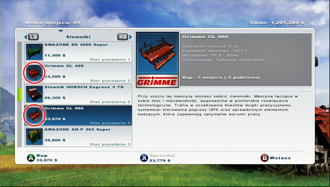The width and height of the screenshot is (330, 187).
Task: Click the green A button icon
Action: [x=31, y=158]
